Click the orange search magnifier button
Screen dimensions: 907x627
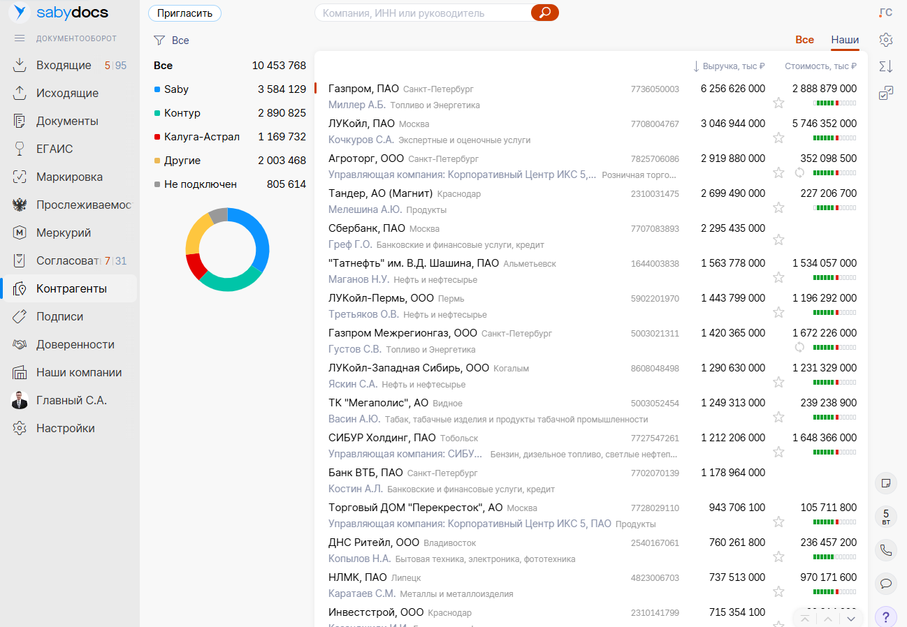(x=544, y=13)
